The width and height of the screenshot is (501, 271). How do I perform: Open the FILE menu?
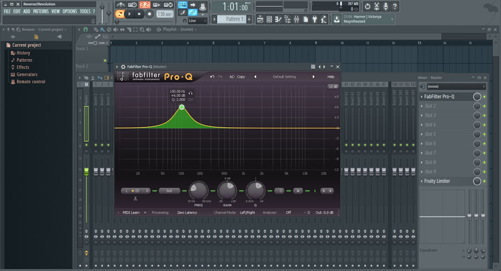pyautogui.click(x=7, y=11)
